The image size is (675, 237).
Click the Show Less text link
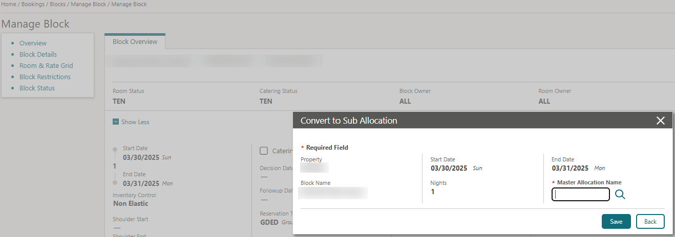pos(135,122)
